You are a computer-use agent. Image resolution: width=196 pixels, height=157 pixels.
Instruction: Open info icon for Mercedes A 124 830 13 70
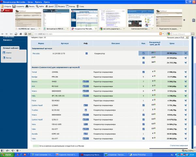[87, 53]
